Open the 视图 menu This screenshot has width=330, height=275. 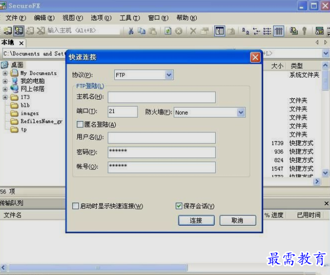click(73, 18)
